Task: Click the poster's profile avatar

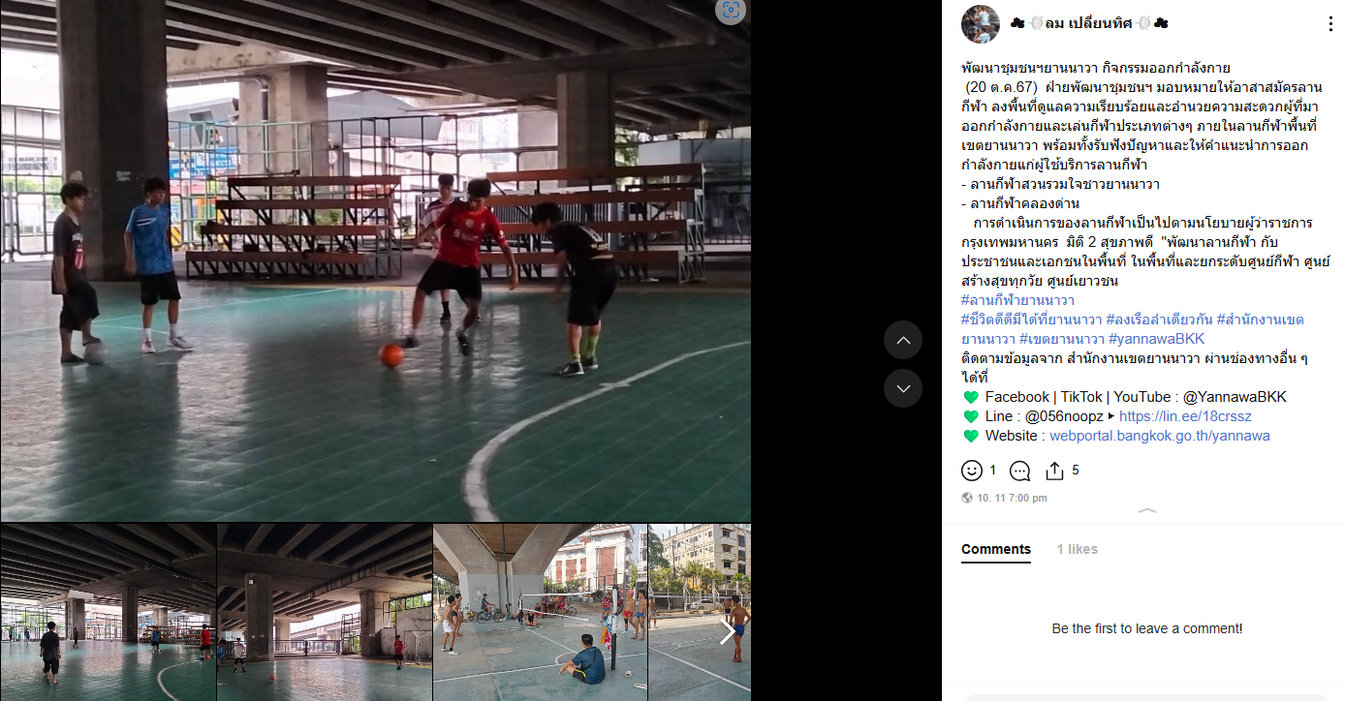Action: [x=980, y=24]
